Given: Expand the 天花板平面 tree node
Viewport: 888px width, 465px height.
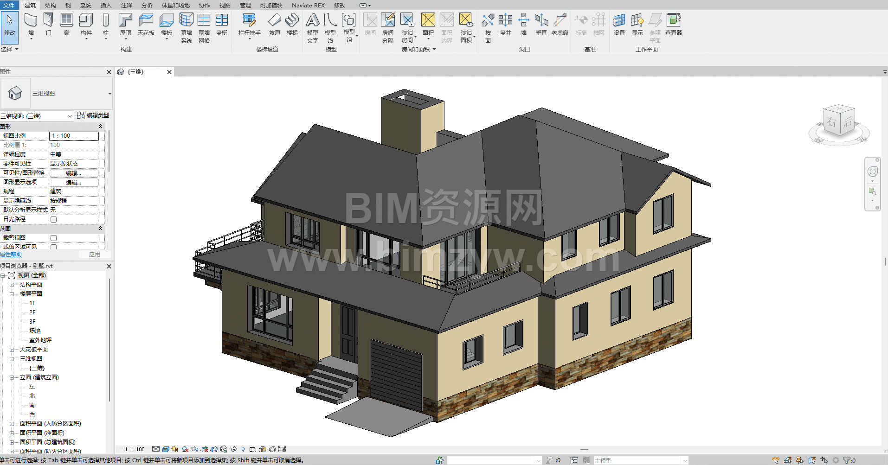Looking at the screenshot, I should coord(12,350).
